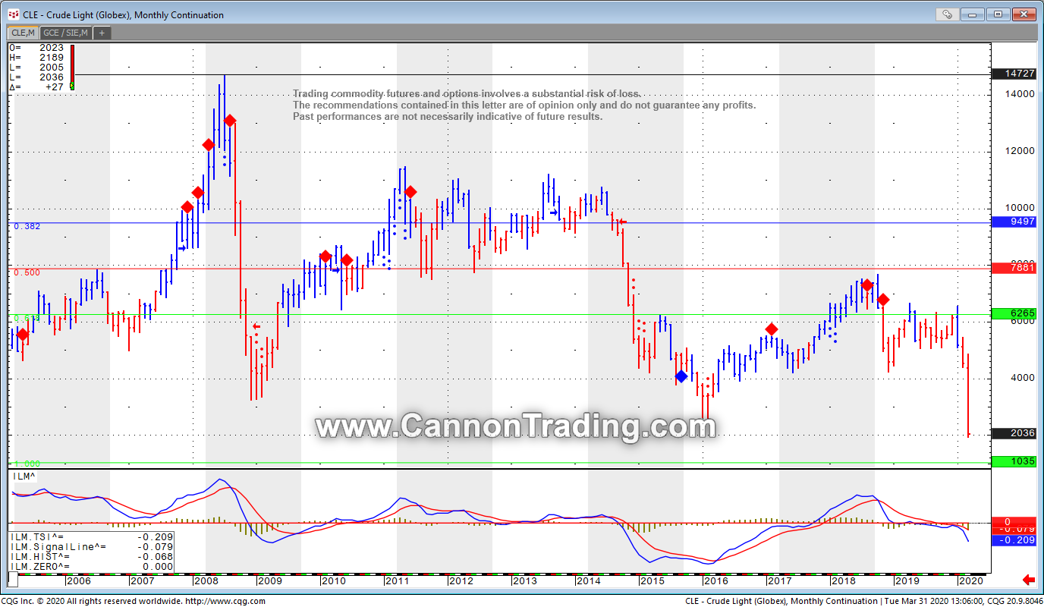This screenshot has height=607, width=1044.
Task: Open the GCE / SIE,M tab
Action: click(x=65, y=33)
